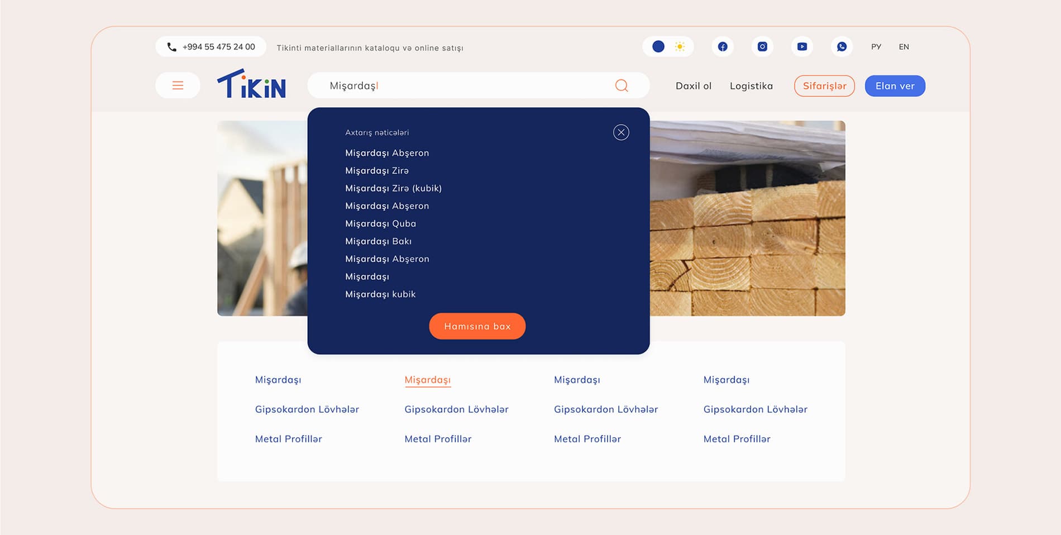Click the phone handset icon

point(171,47)
